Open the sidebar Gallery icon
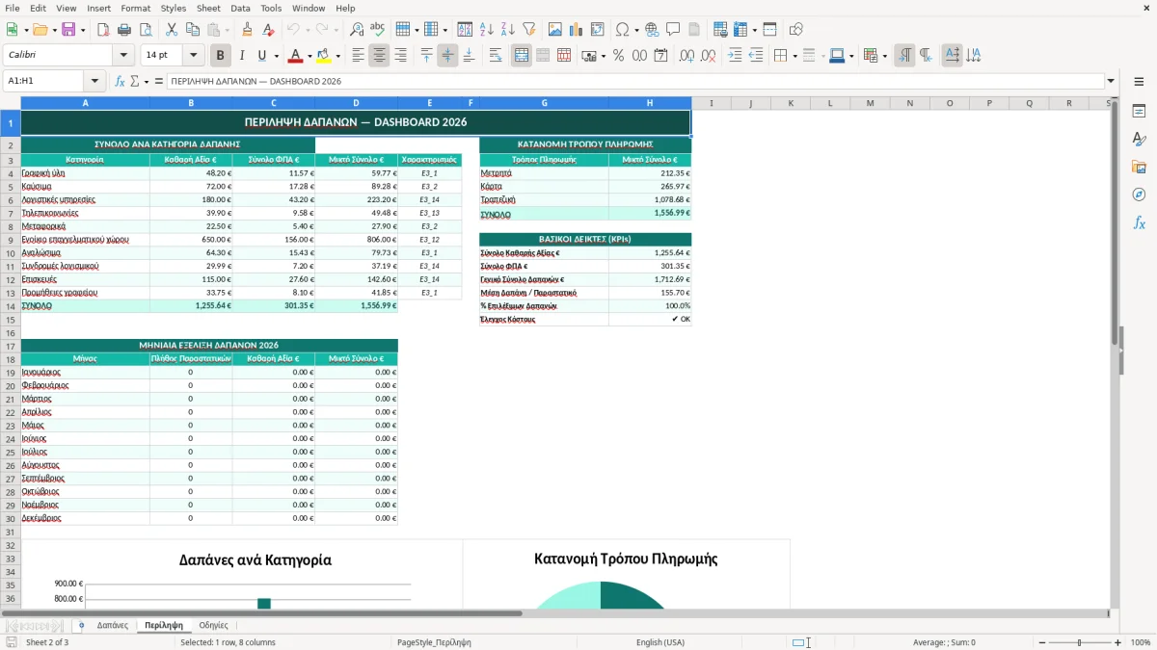Image resolution: width=1157 pixels, height=650 pixels. (x=1139, y=167)
